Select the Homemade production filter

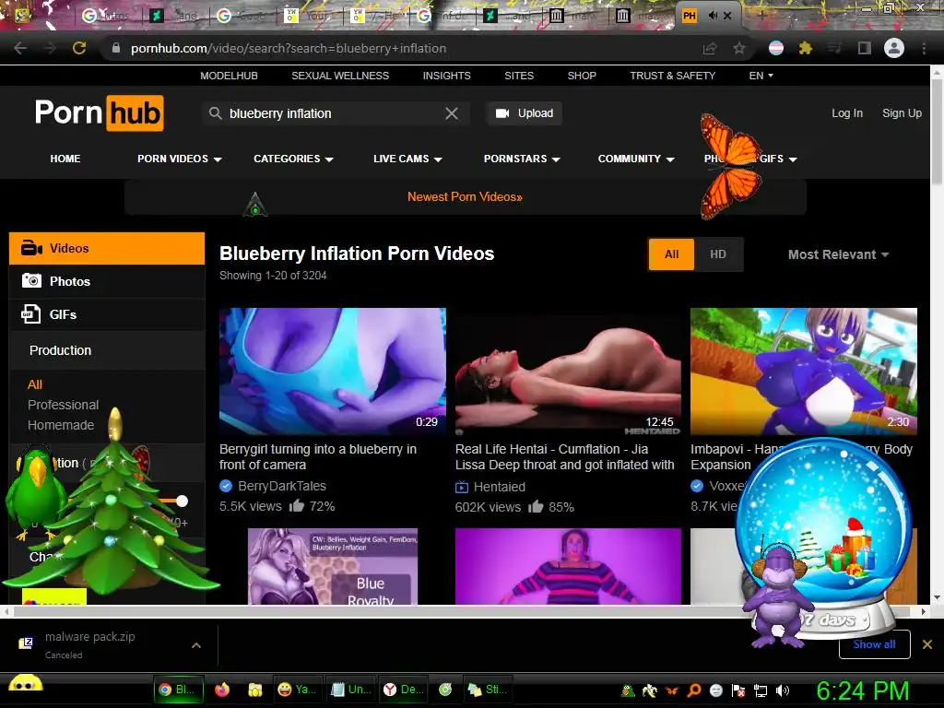(x=61, y=425)
